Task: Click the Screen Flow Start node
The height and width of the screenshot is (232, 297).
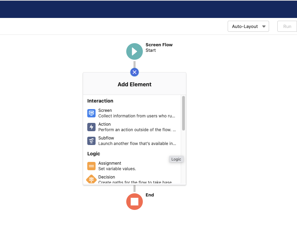Action: pos(134,51)
